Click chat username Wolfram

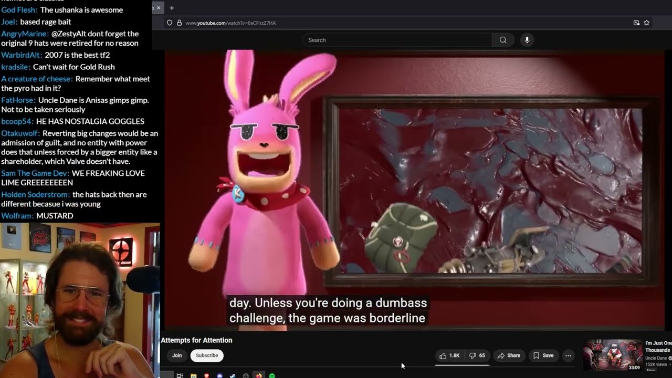click(x=17, y=216)
